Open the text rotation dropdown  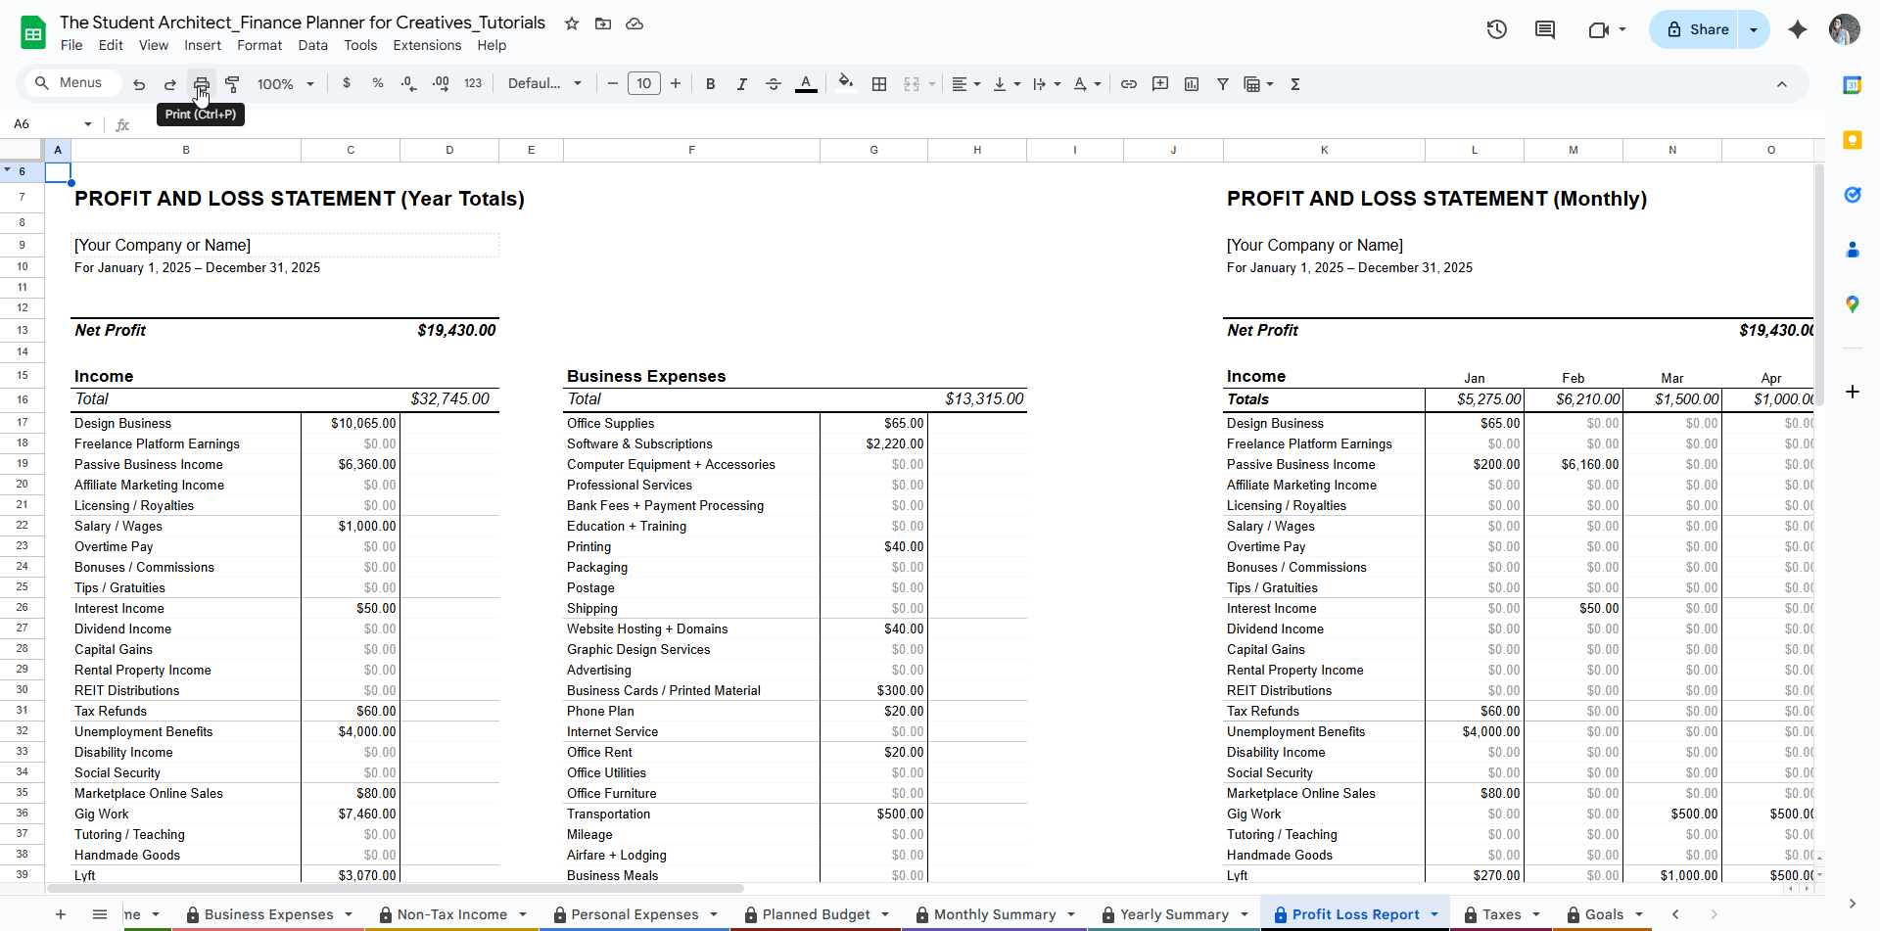click(x=1087, y=84)
